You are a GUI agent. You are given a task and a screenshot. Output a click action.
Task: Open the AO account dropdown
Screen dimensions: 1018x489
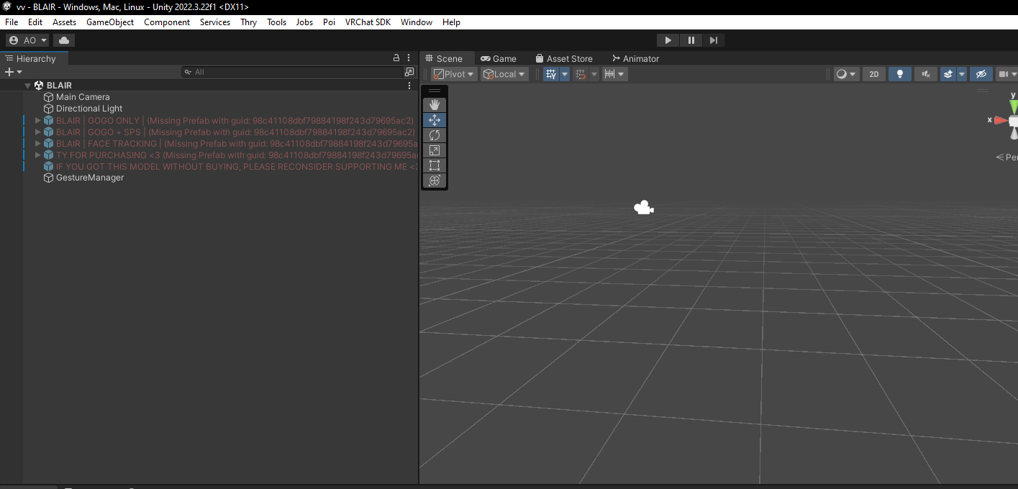coord(28,40)
